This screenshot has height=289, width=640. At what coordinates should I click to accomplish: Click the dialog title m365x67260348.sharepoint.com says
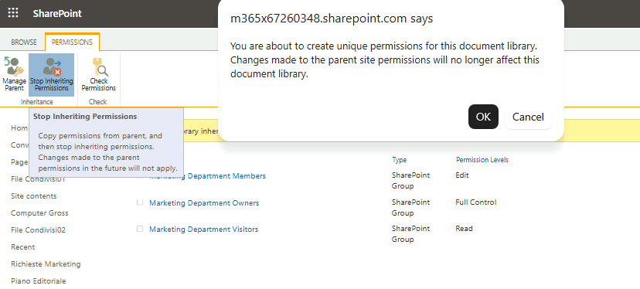[332, 19]
